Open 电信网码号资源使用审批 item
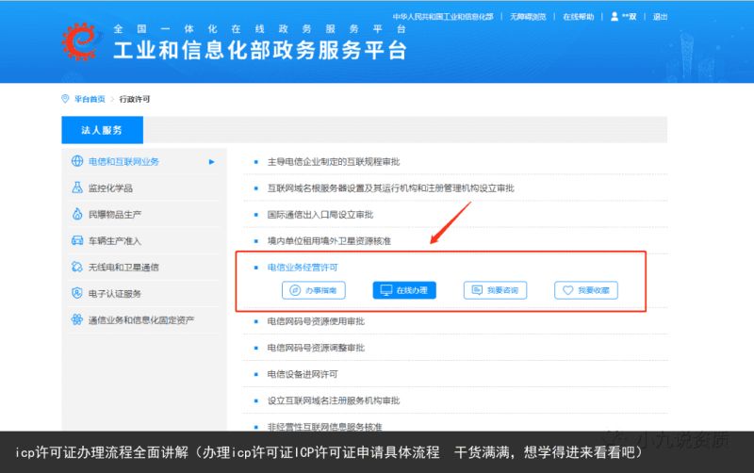 (316, 321)
